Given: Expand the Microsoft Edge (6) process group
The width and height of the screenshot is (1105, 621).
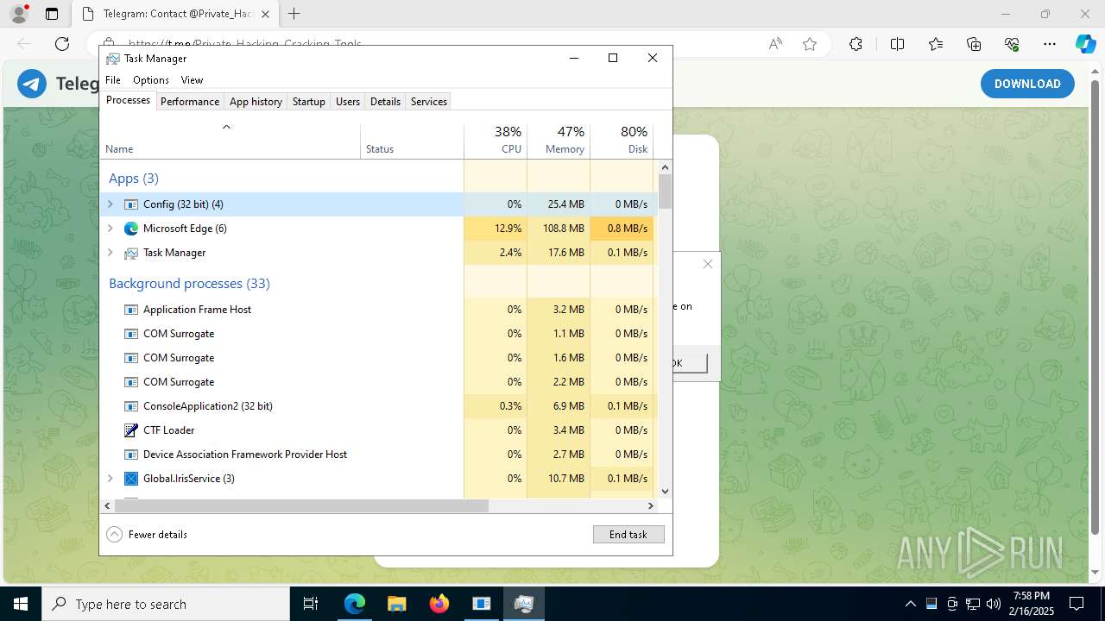Looking at the screenshot, I should pos(110,229).
